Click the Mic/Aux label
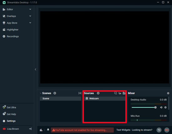172x134 pixels. [x=135, y=116]
